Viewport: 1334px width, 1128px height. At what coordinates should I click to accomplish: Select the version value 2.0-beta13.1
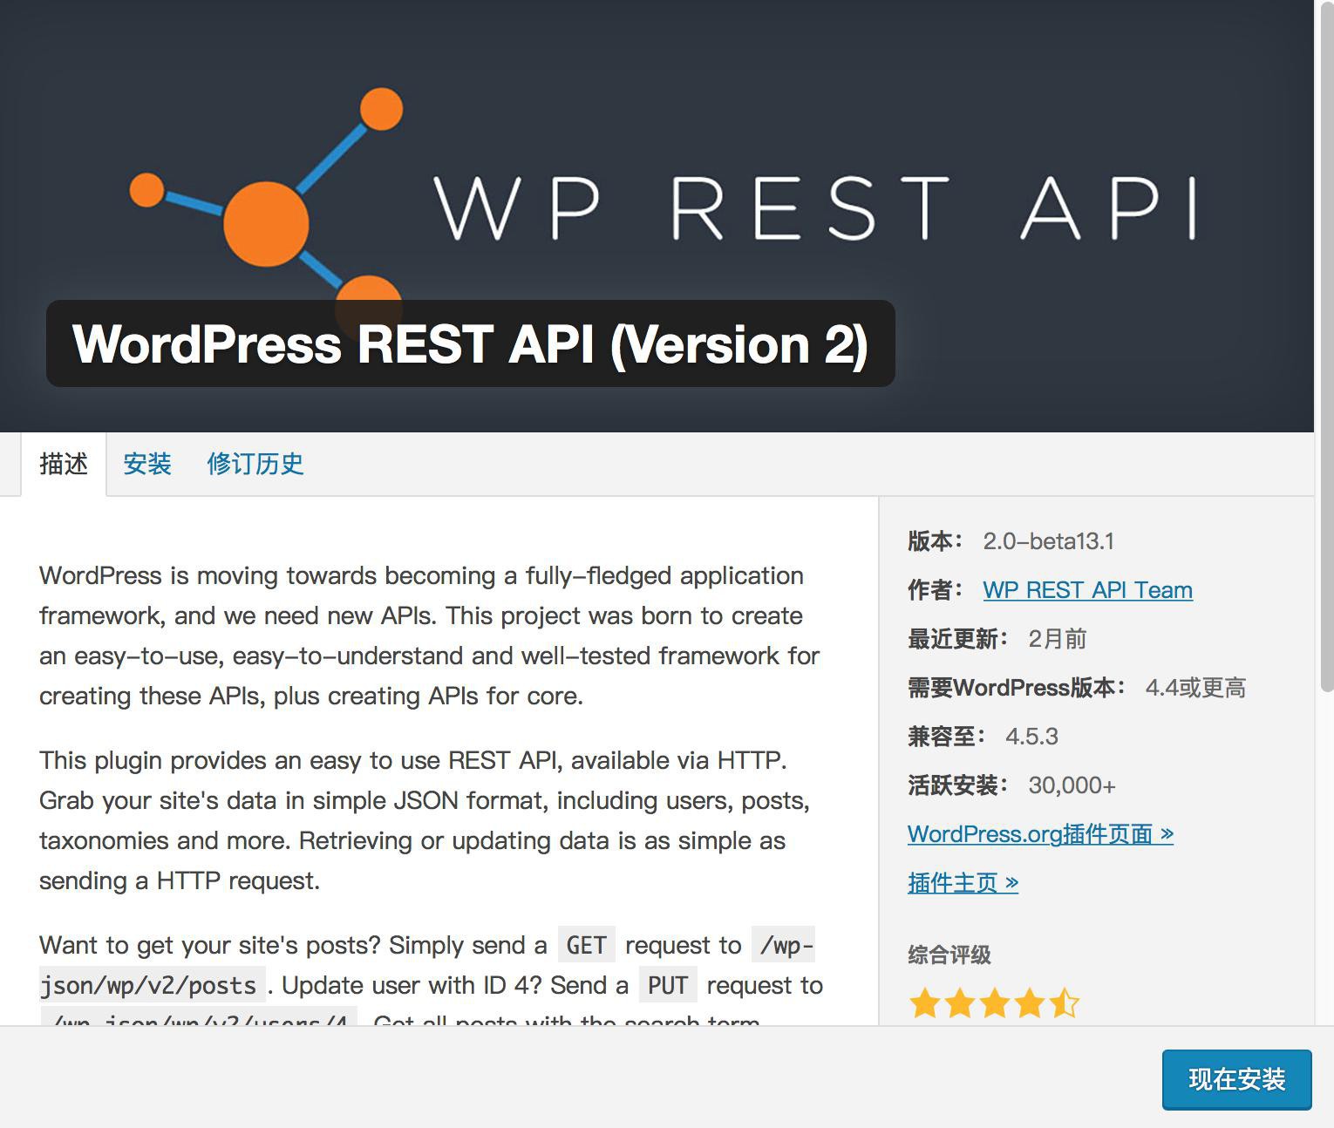tap(1048, 541)
